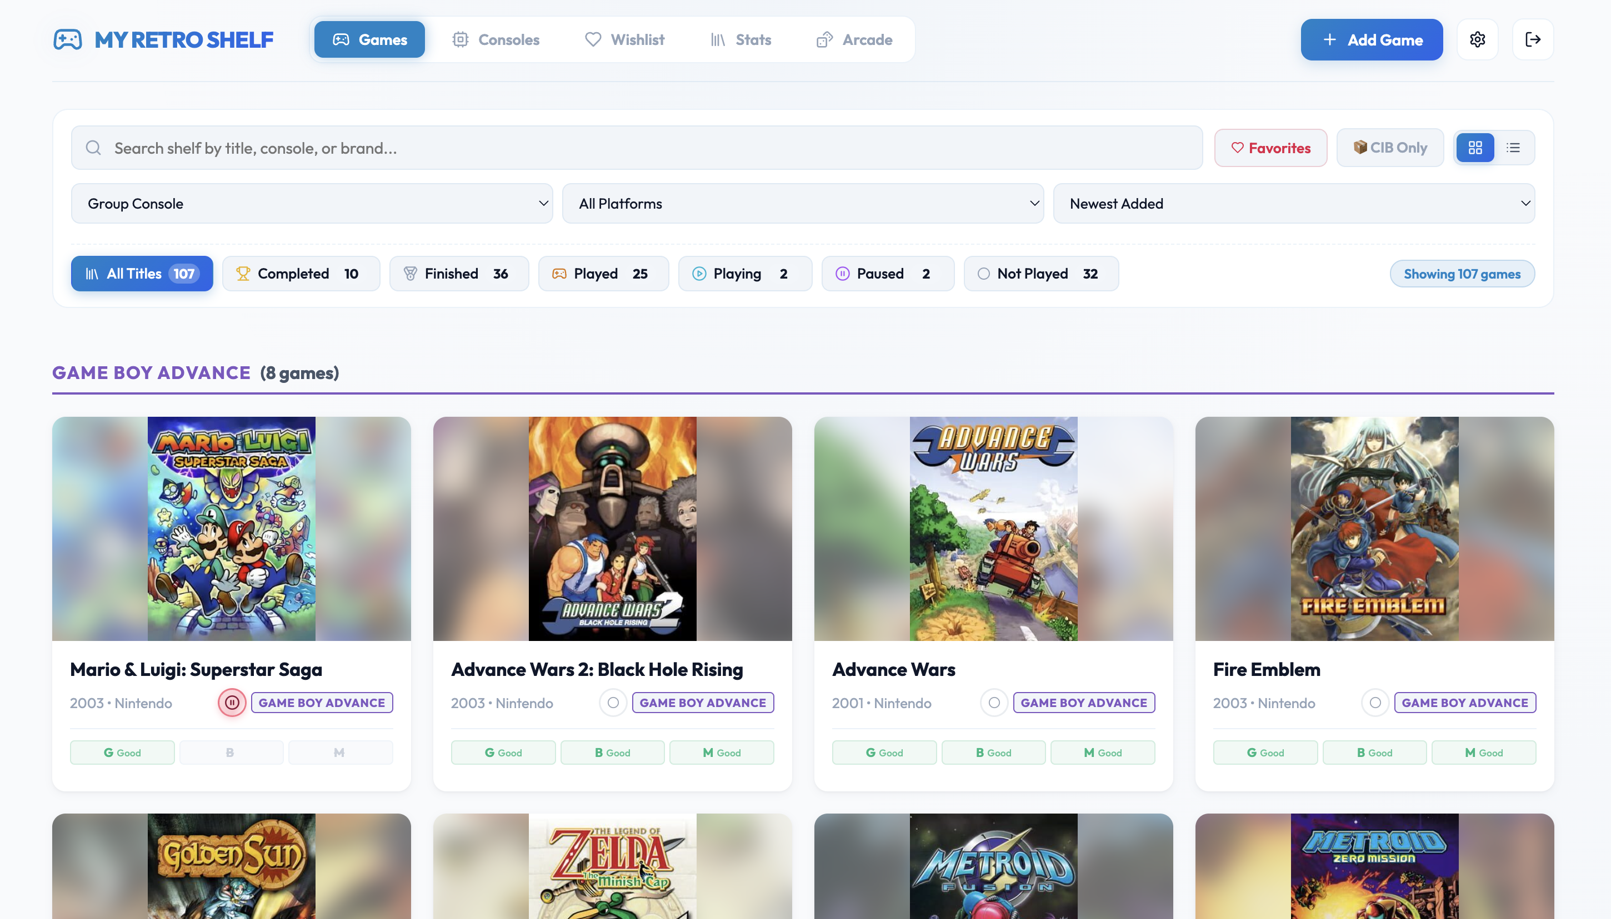Toggle the Favorites filter

pos(1270,148)
